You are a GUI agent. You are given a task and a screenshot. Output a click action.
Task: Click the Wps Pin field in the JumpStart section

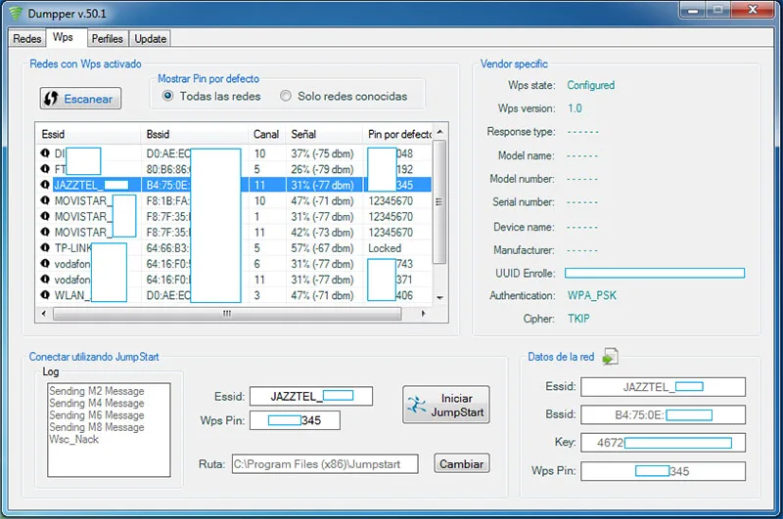[x=295, y=420]
